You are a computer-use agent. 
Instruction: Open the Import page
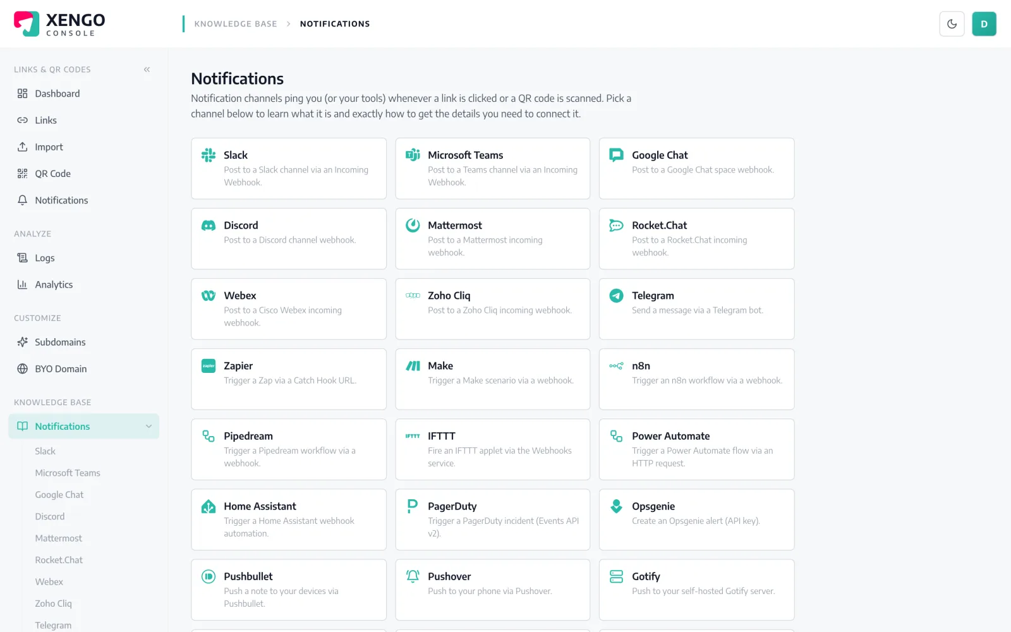(x=84, y=147)
